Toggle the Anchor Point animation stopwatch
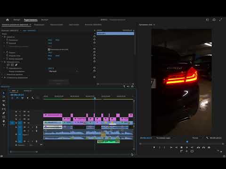Viewport: 226px width, 169px height. (7, 55)
